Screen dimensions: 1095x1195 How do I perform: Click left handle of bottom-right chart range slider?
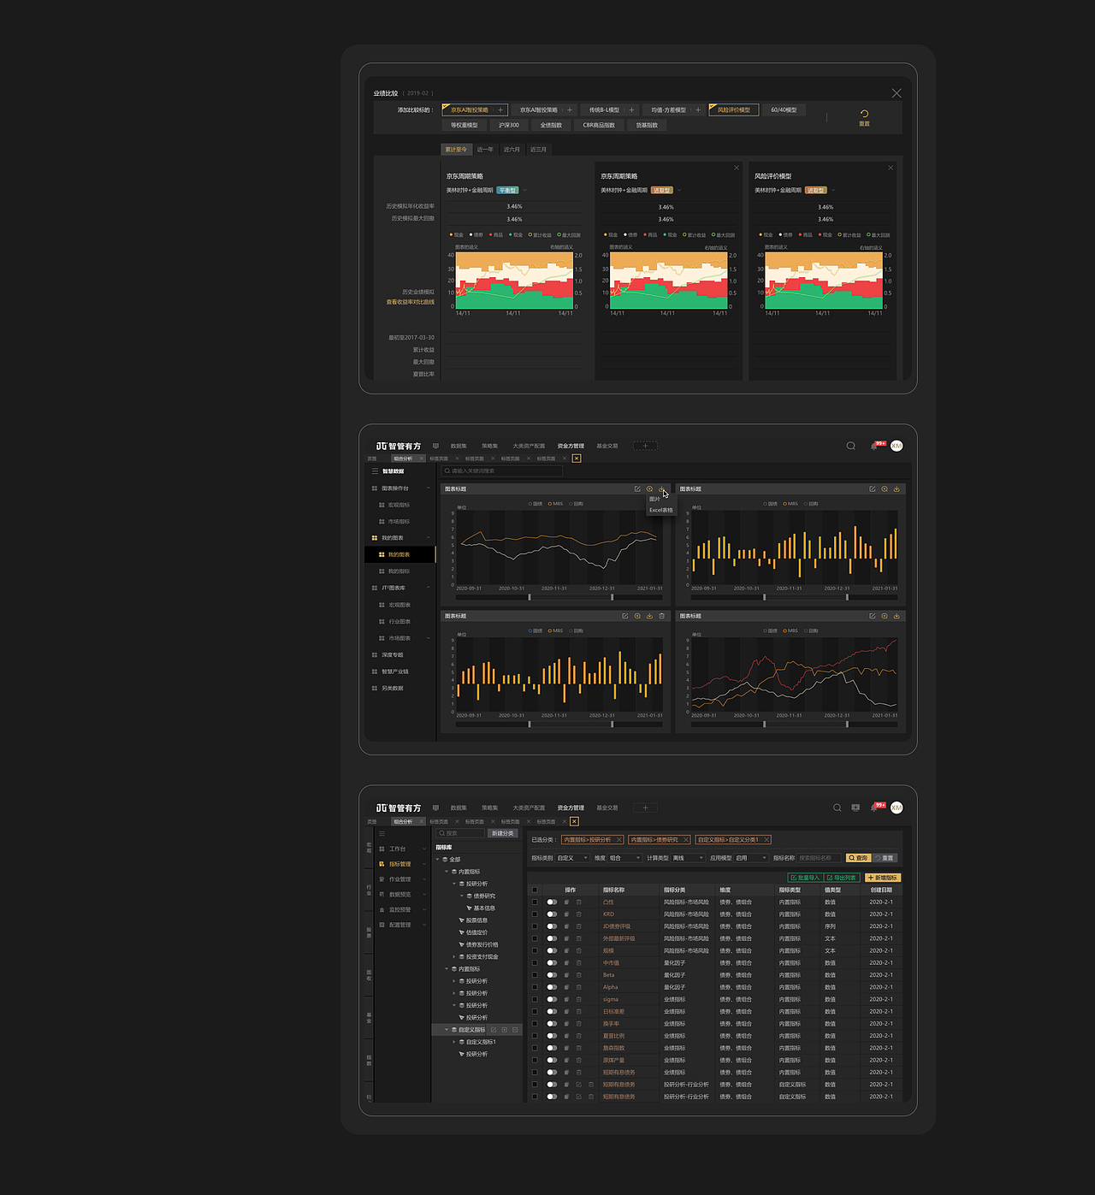764,724
